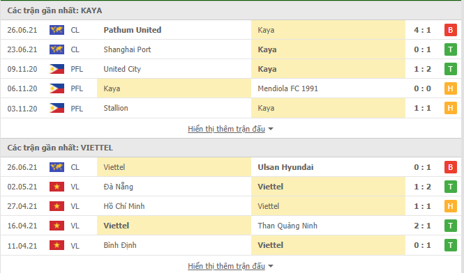This screenshot has width=464, height=273.
Task: Click the red B badge for Pathum United match
Action: 450,30
